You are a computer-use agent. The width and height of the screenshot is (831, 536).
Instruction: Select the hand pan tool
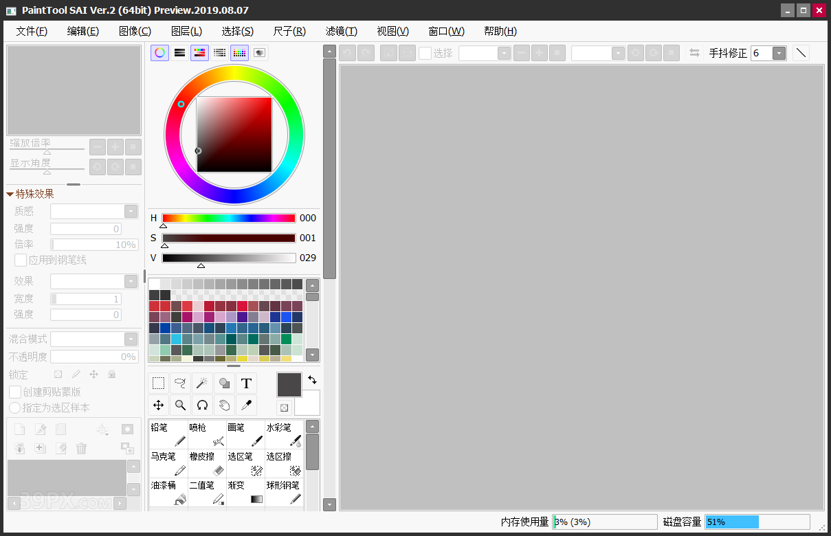[x=224, y=405]
